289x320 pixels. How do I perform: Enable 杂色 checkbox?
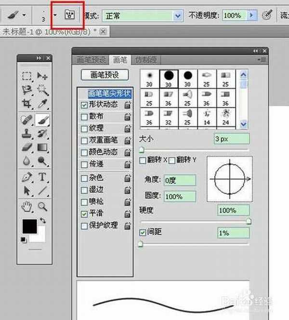tap(84, 178)
